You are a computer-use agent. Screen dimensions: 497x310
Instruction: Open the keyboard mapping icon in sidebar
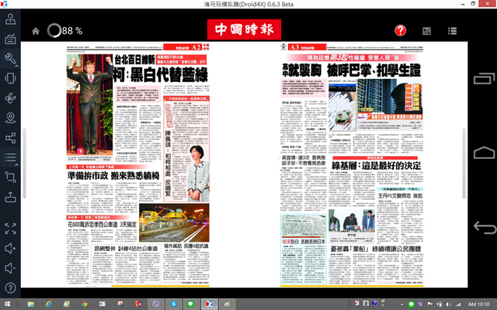[x=10, y=39]
